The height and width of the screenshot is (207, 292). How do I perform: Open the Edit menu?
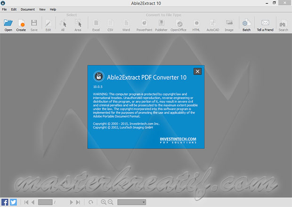(x=14, y=9)
